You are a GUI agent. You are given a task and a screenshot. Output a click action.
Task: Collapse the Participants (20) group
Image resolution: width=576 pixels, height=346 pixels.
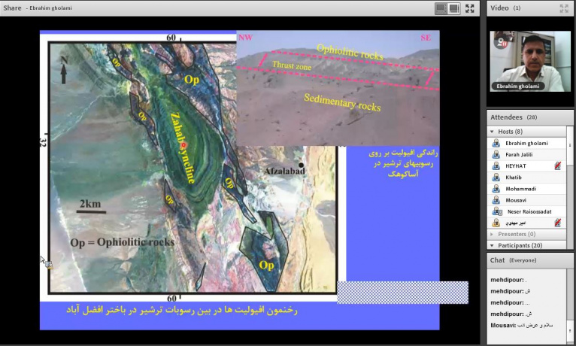pyautogui.click(x=493, y=245)
